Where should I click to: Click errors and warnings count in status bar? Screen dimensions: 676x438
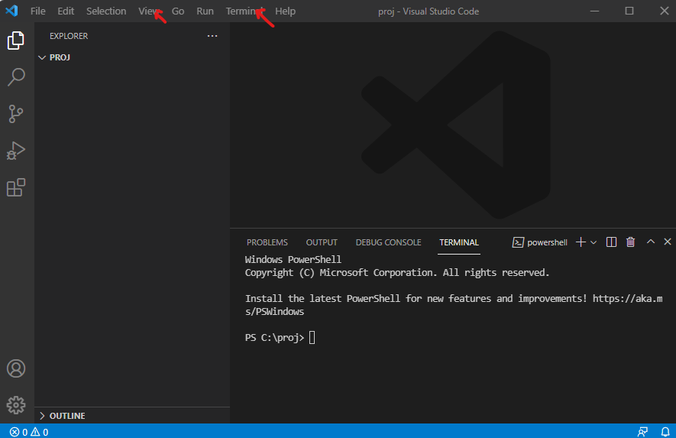click(x=29, y=432)
